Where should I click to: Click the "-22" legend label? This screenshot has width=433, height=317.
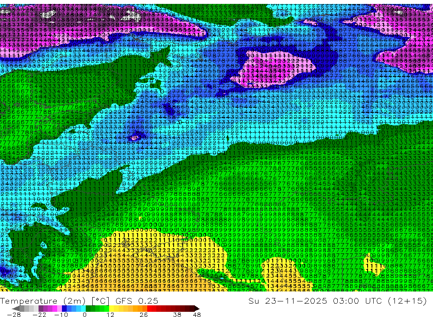point(39,315)
